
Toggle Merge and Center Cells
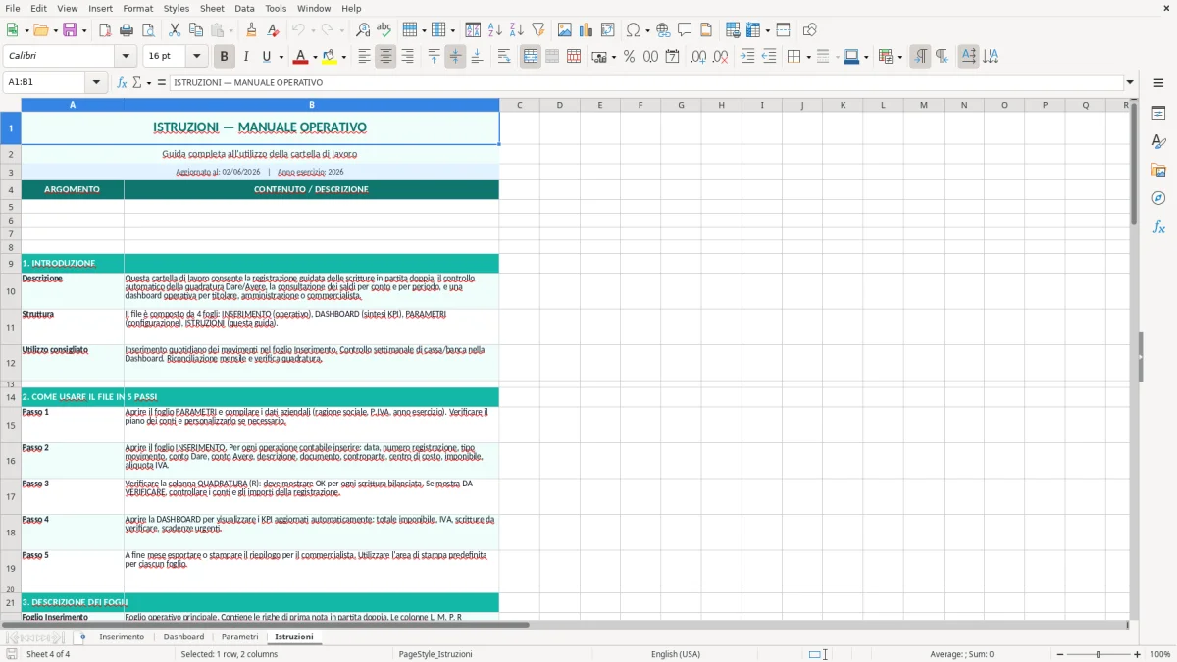click(x=531, y=57)
